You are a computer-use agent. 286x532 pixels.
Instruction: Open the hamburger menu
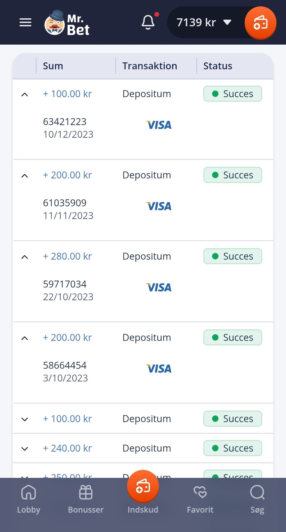[x=25, y=22]
